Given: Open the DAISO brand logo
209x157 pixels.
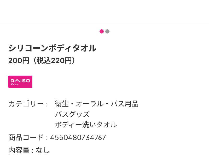Looking at the screenshot, I should (x=20, y=82).
